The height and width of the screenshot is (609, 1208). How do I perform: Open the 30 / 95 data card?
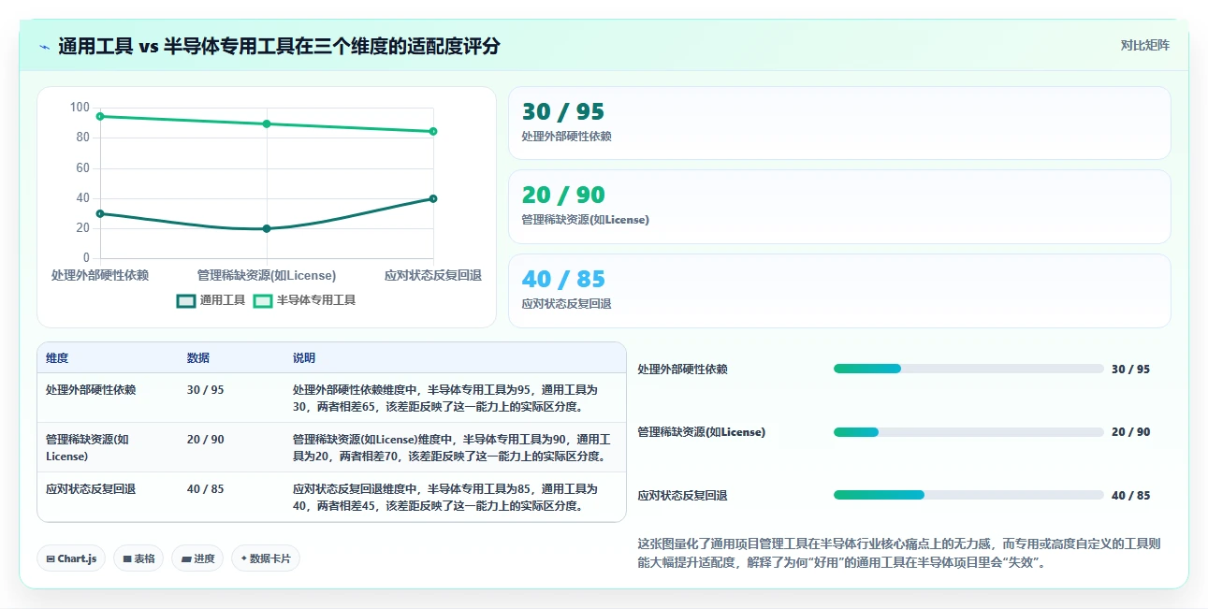point(839,123)
